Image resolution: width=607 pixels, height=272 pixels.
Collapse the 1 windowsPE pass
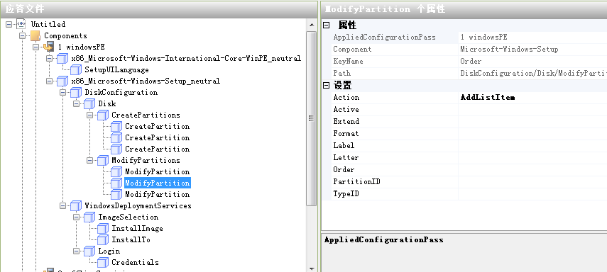[x=36, y=47]
